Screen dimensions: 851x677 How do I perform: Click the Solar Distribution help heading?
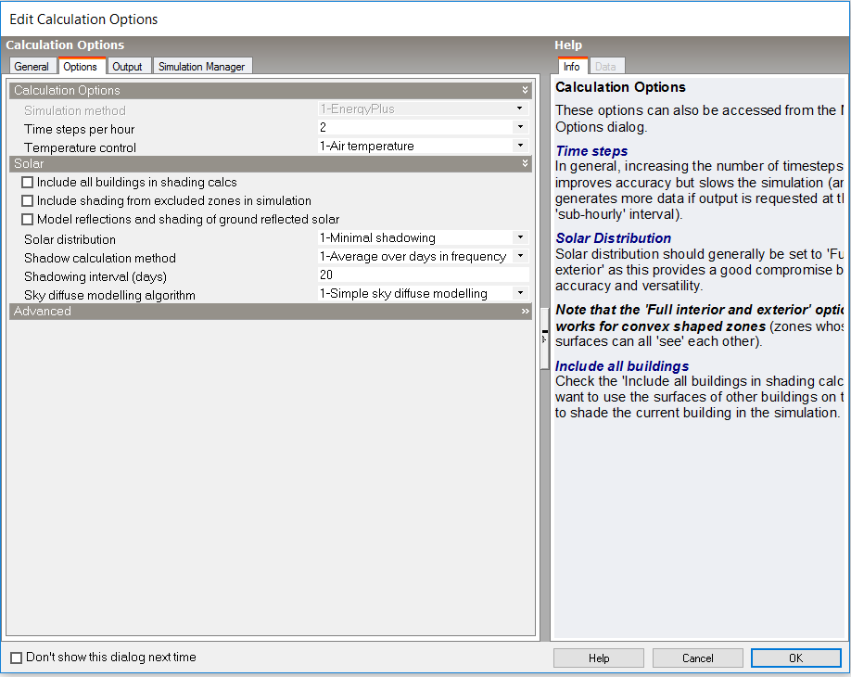pos(614,237)
